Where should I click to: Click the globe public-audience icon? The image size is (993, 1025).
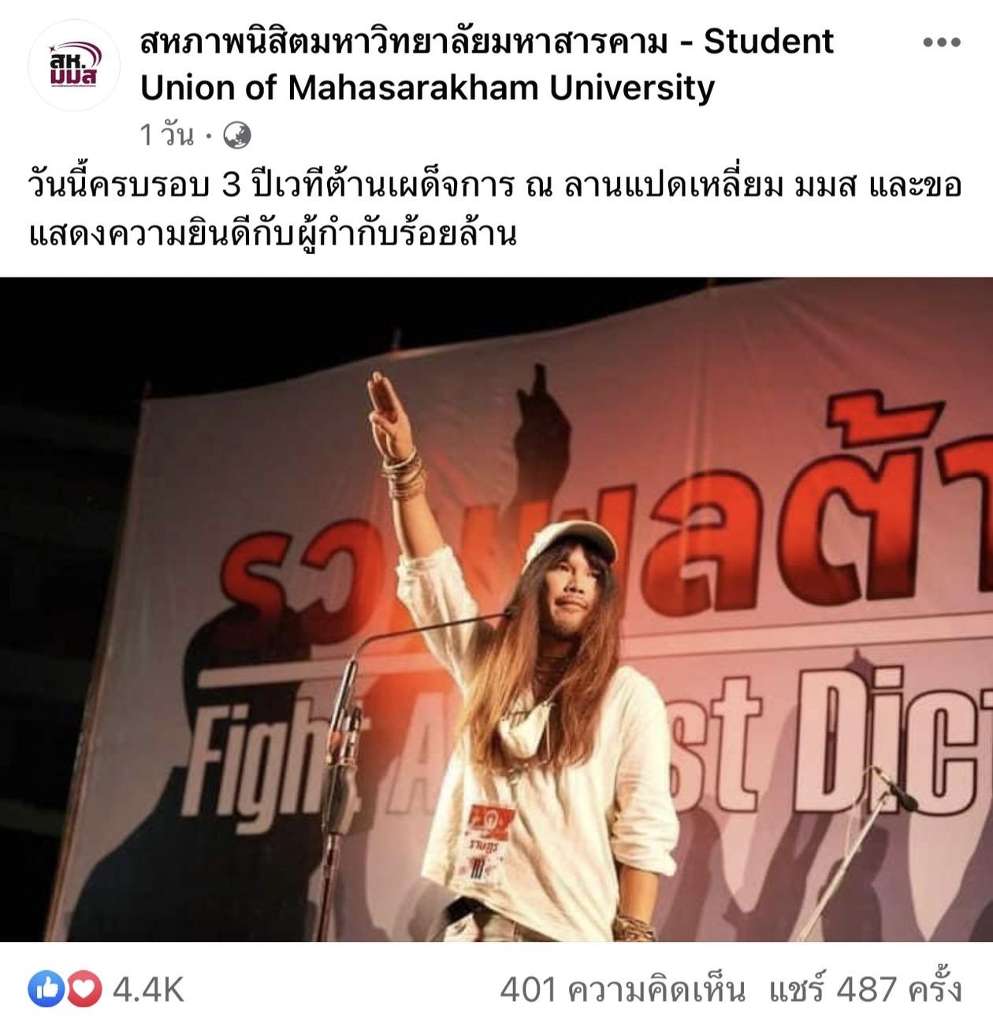click(x=237, y=136)
